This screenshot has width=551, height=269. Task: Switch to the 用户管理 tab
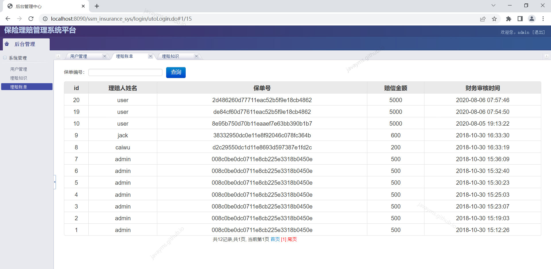click(x=78, y=56)
